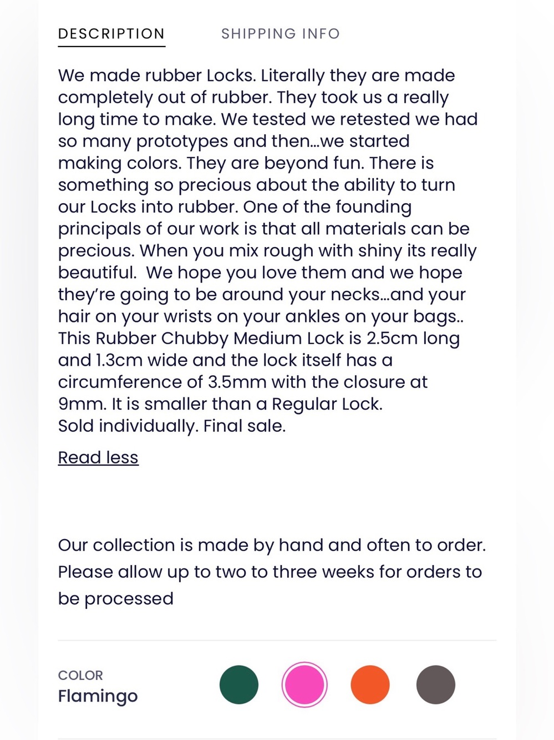554x740 pixels.
Task: Click the underline beneath the Description tab
Action: point(111,46)
